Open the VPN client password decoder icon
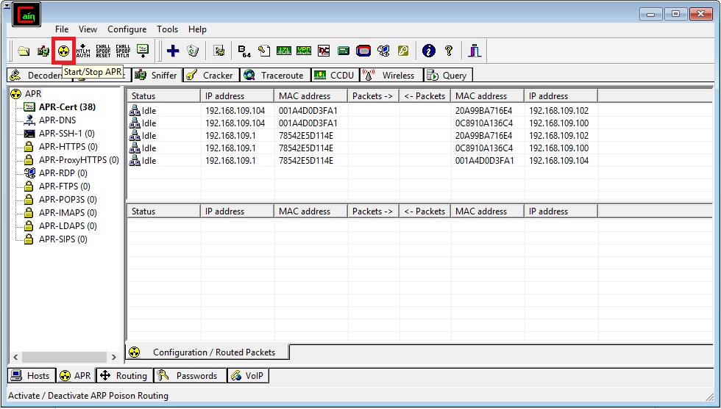The height and width of the screenshot is (409, 721). coord(303,51)
